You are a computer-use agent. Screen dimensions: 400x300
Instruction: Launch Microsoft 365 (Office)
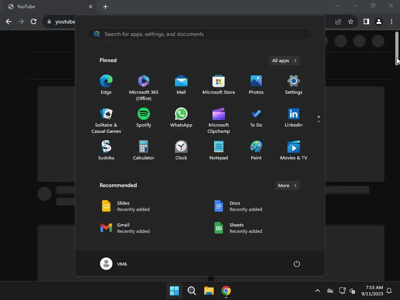click(144, 87)
